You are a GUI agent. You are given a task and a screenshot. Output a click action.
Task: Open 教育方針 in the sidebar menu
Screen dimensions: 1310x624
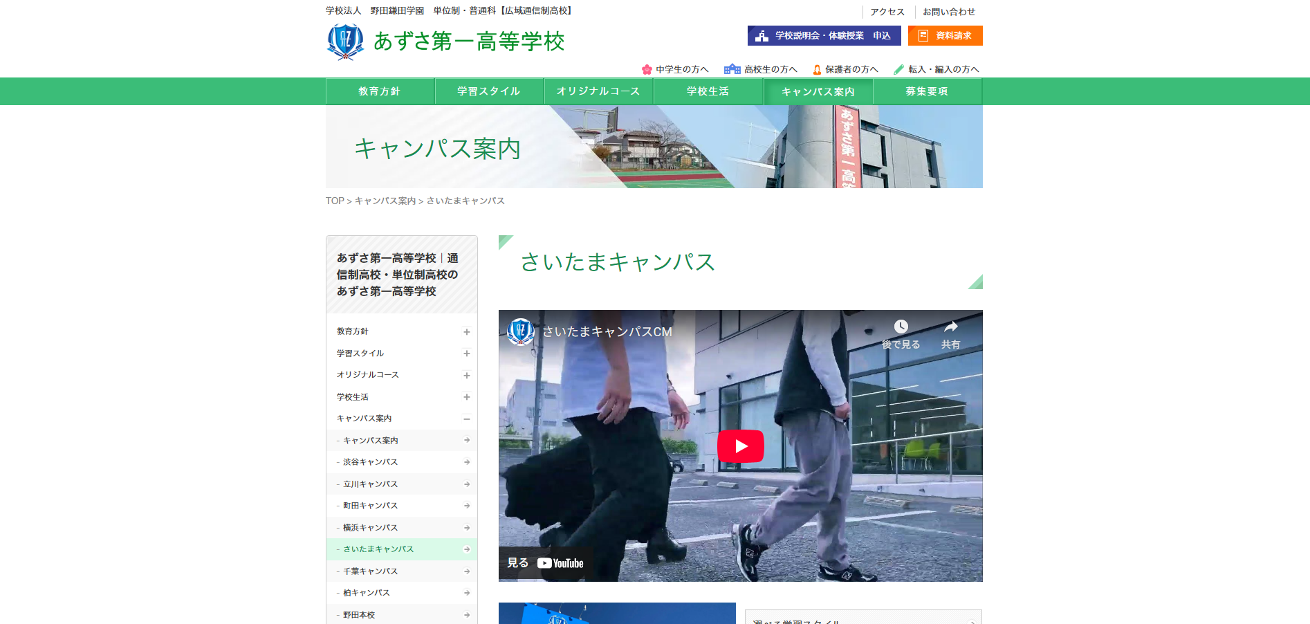pos(353,331)
